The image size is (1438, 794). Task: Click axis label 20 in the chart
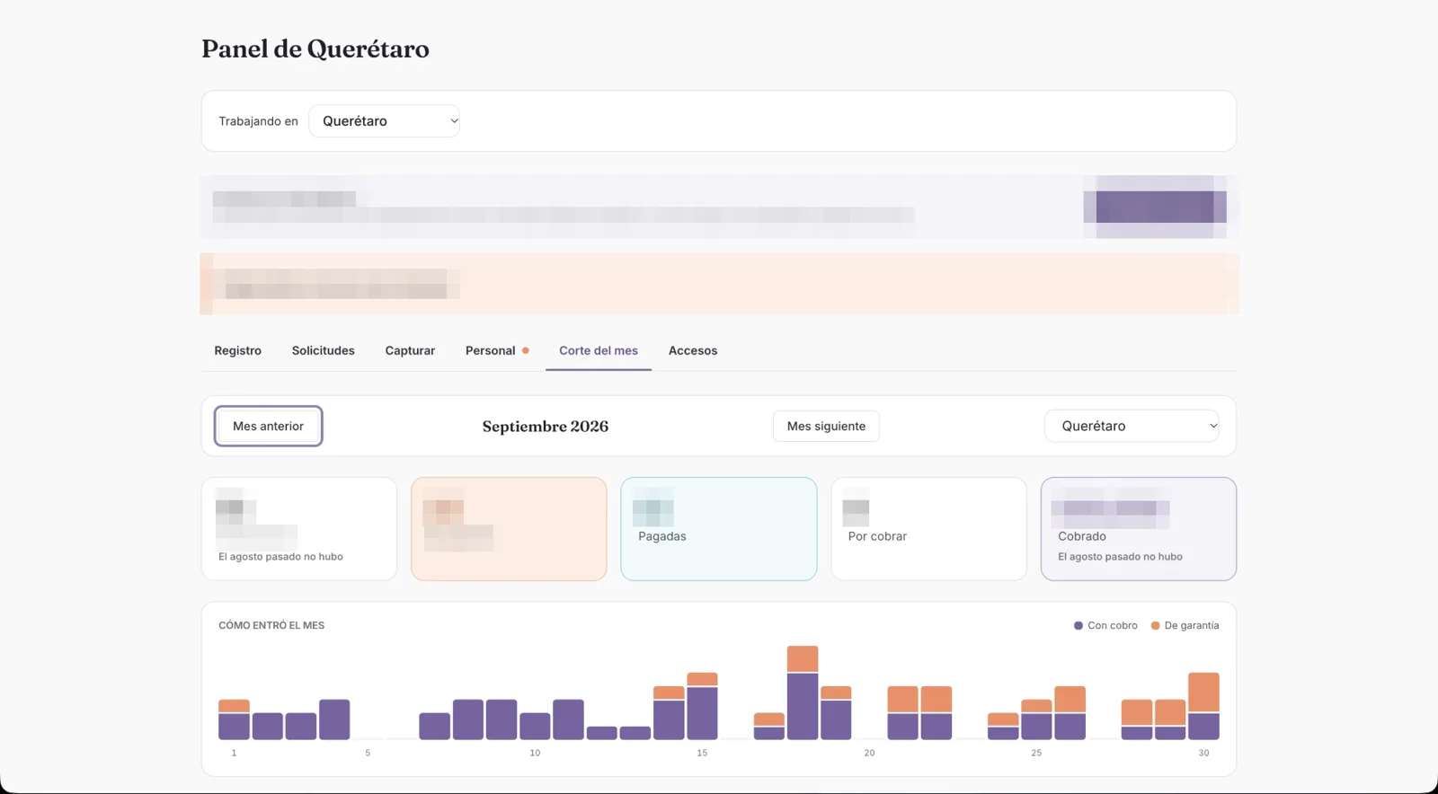[869, 753]
